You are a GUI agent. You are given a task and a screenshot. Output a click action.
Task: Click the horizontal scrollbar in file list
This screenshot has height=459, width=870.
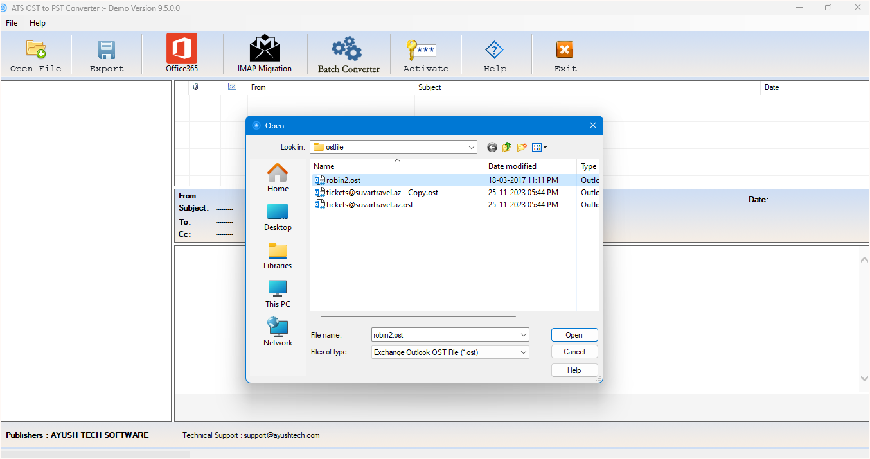[418, 316]
